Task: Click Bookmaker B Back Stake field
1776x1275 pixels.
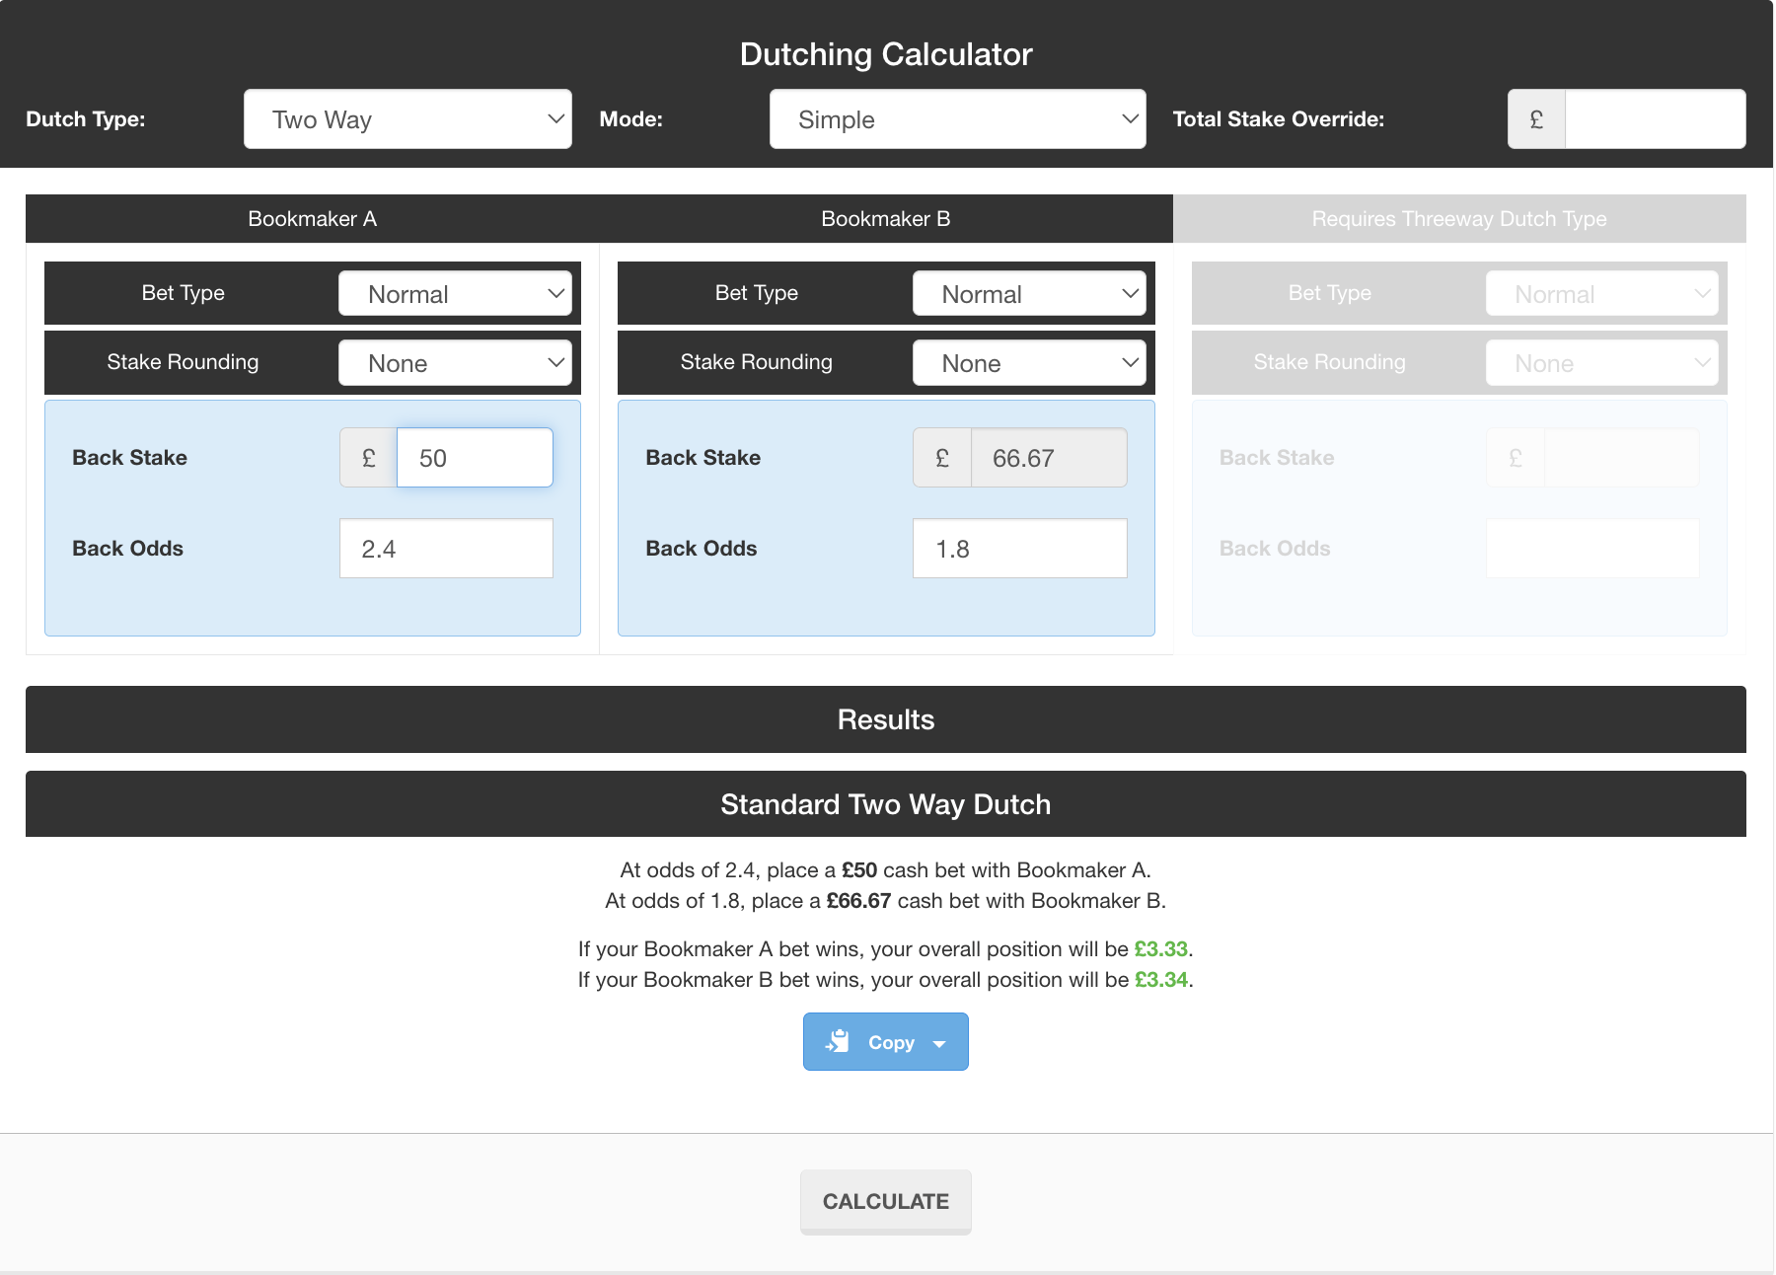Action: coord(1049,458)
